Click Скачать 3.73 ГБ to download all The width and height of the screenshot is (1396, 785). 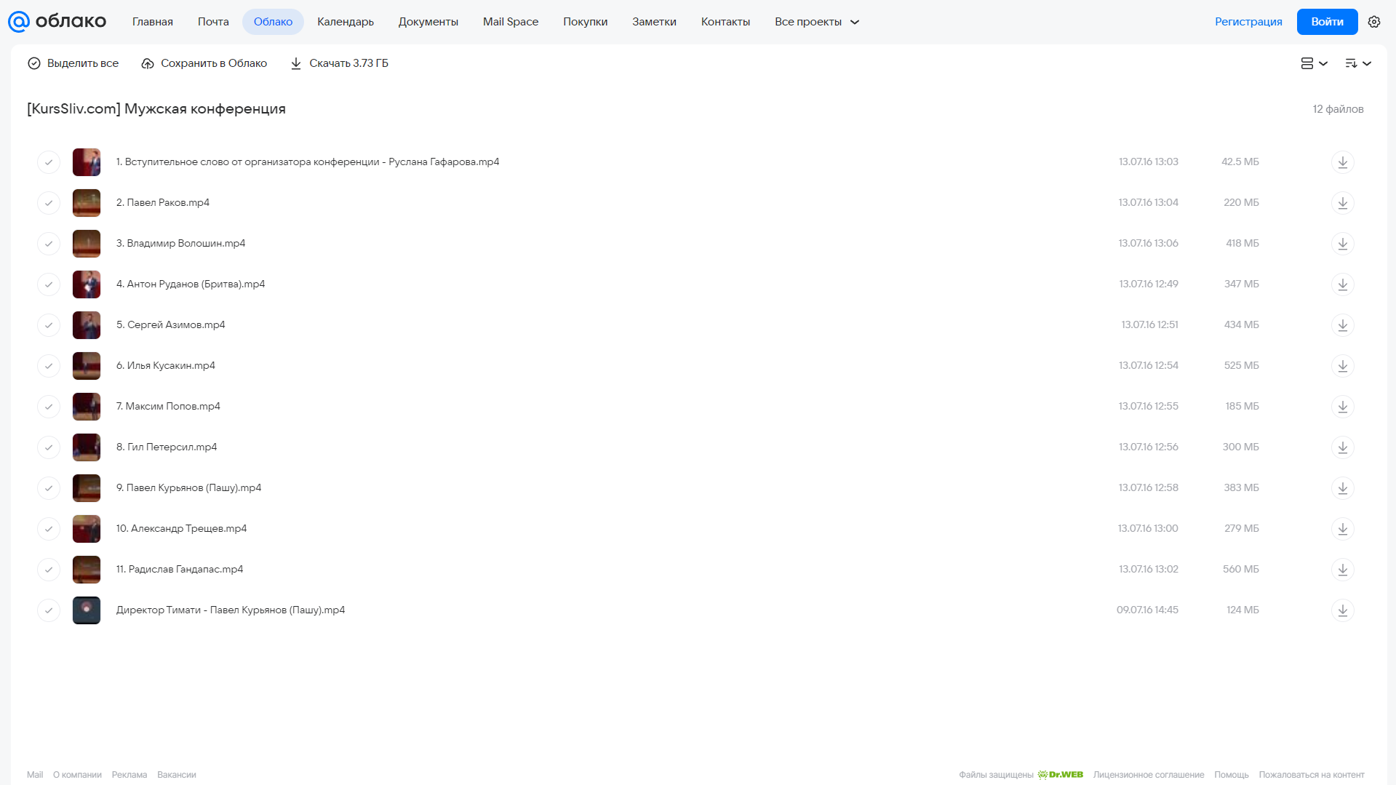point(339,63)
